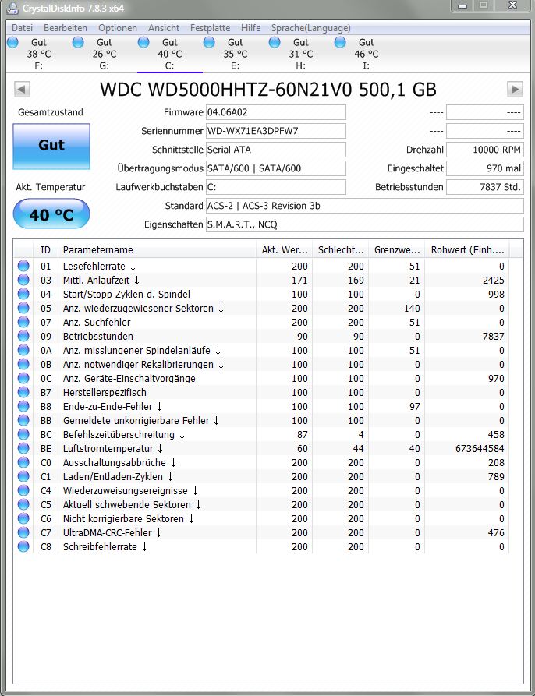Click the Akt. Temperatur label
This screenshot has height=696, width=535.
click(51, 187)
